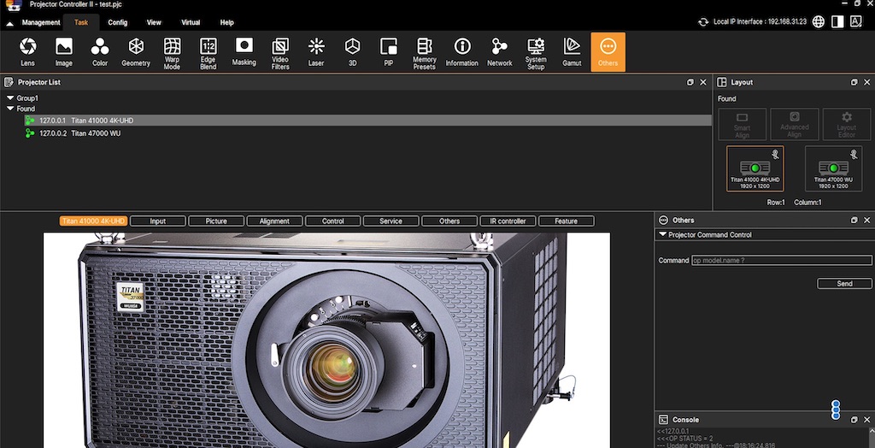Image resolution: width=875 pixels, height=448 pixels.
Task: Click the refresh icon beside Local IP Interface
Action: (703, 21)
